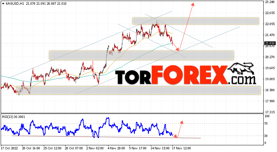Select price level 22.055 on the scale
The image size is (277, 152).
click(270, 24)
